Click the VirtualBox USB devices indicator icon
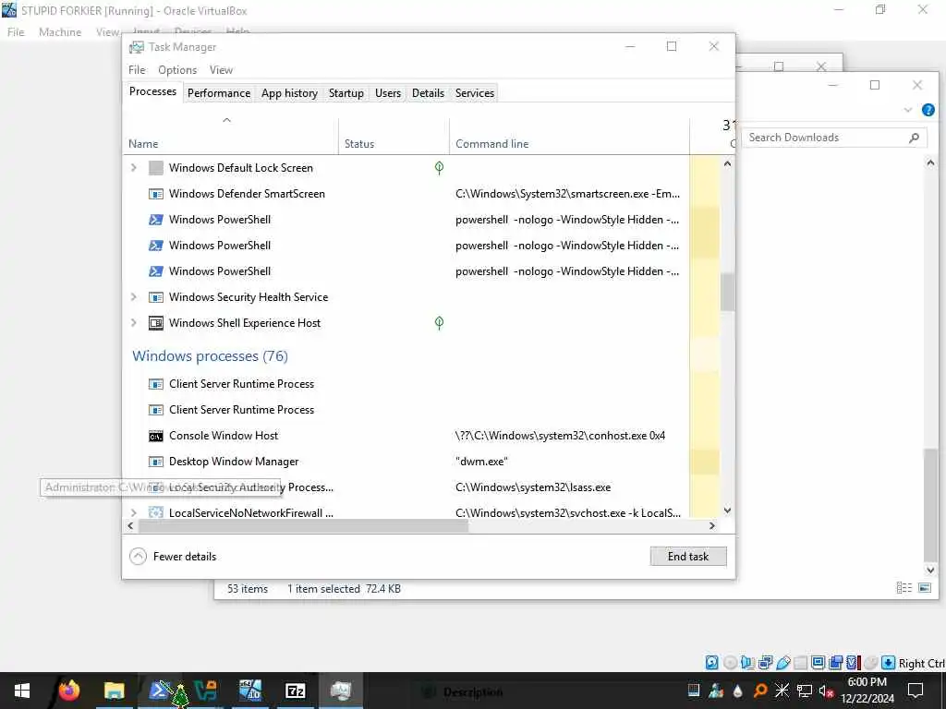This screenshot has width=946, height=709. pos(783,663)
